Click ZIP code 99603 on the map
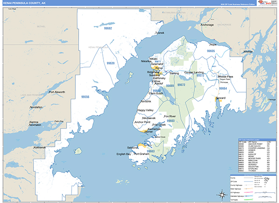The image size is (279, 203). tap(171, 121)
